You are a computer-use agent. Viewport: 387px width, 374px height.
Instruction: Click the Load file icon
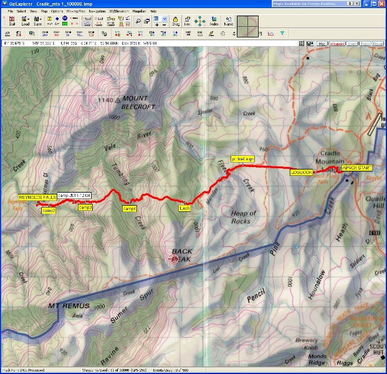pyautogui.click(x=25, y=21)
